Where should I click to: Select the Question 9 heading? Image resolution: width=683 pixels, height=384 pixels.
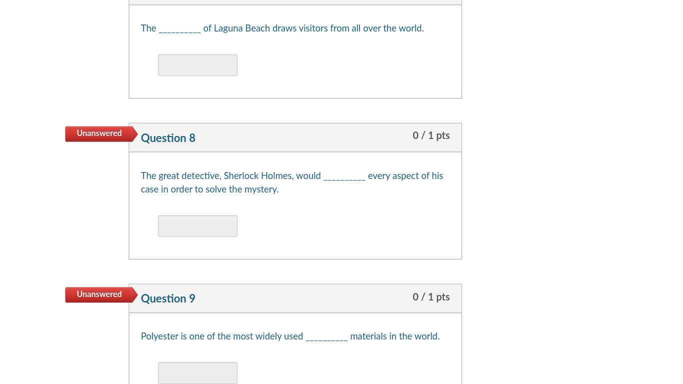pos(168,298)
